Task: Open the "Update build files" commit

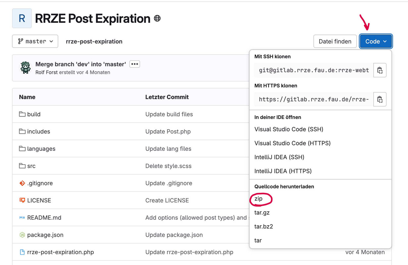Action: 169,114
